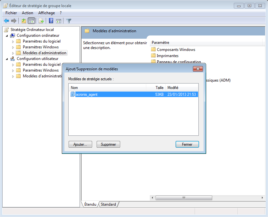Click the Back arrow toolbar icon
This screenshot has height=217, width=268.
6,21
